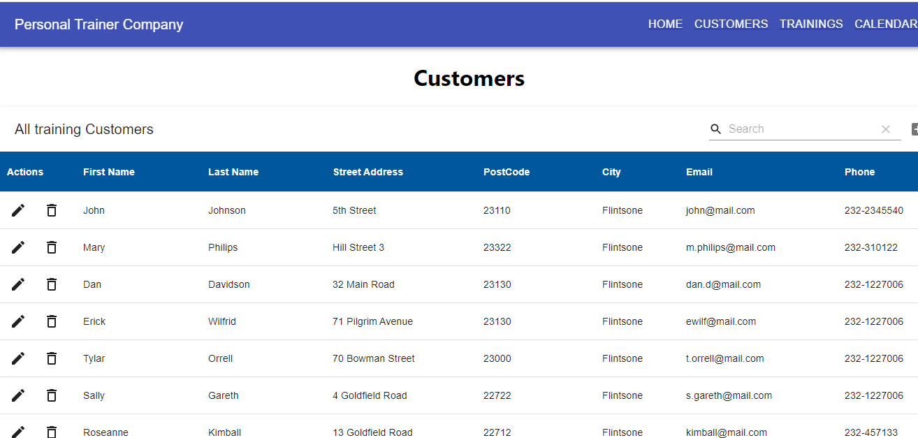This screenshot has width=918, height=438.
Task: Sort table by Last Name header
Action: 233,172
